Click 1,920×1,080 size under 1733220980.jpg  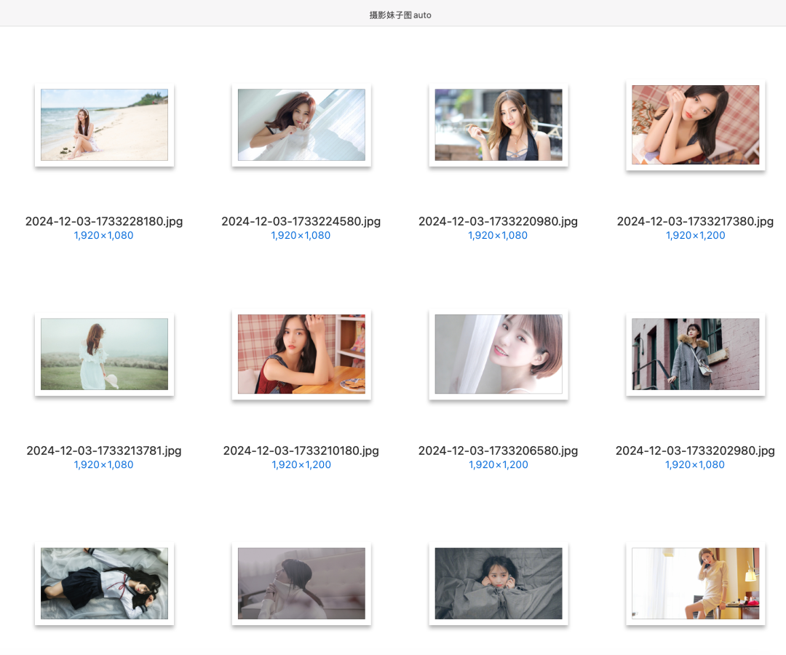[x=498, y=236]
